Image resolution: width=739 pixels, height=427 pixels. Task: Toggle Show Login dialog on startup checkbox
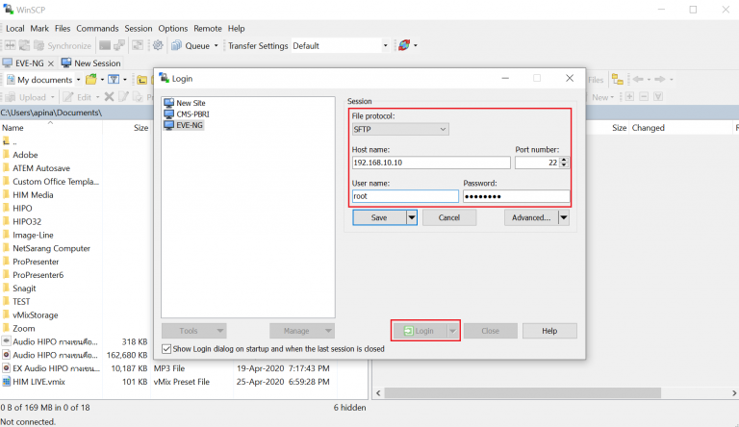pos(167,349)
